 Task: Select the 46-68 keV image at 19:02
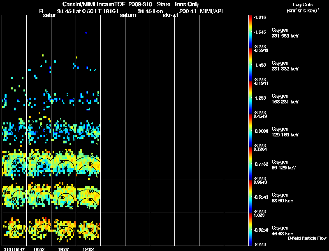point(88,229)
